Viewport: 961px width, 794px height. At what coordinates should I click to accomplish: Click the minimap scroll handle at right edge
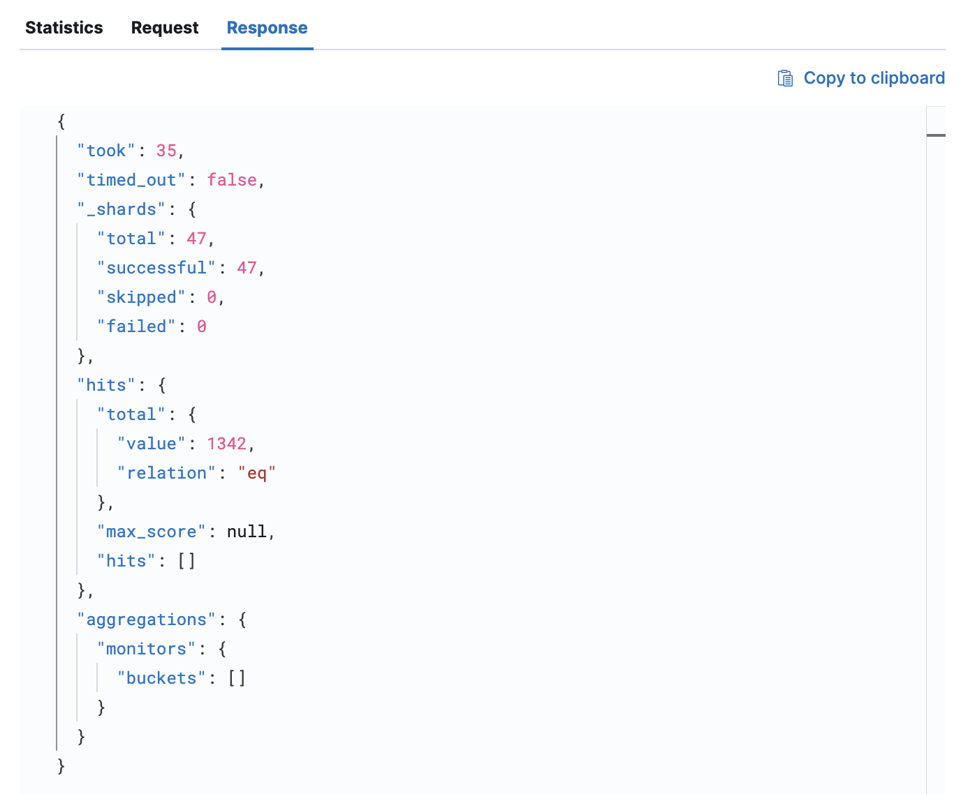tap(936, 135)
